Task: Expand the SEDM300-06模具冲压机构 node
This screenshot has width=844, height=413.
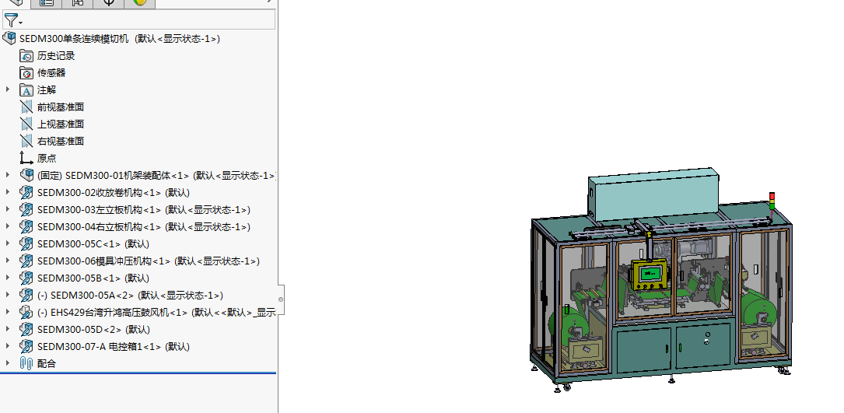Action: 8,261
